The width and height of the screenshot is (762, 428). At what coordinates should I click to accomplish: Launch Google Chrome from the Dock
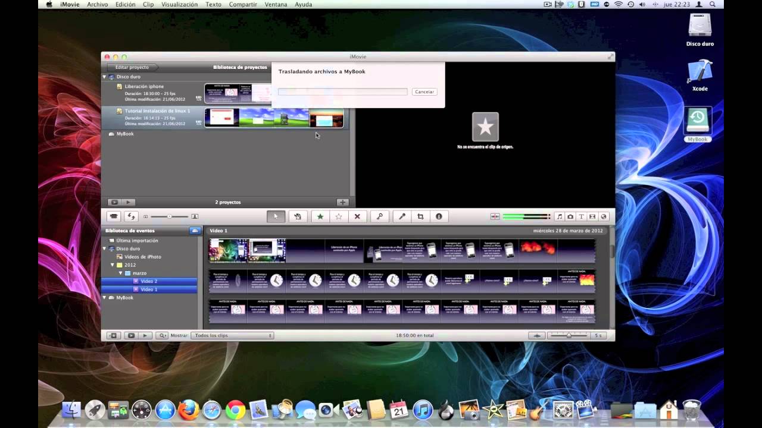(235, 410)
